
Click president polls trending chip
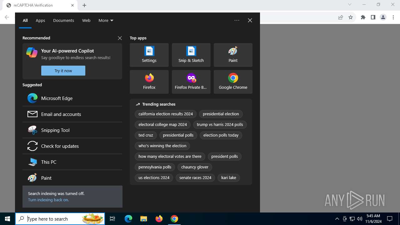tap(224, 157)
